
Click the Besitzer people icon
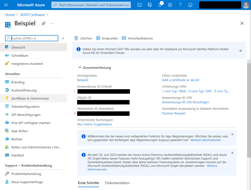(7, 139)
